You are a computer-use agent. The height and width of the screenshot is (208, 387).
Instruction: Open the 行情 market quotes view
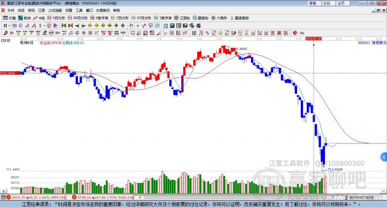point(9,18)
